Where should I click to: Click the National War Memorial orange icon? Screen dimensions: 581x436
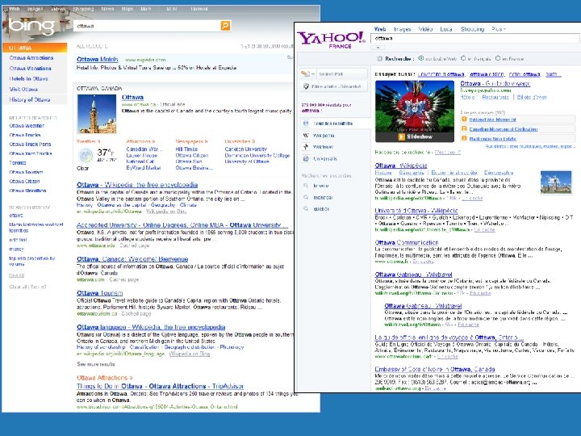pos(464,119)
